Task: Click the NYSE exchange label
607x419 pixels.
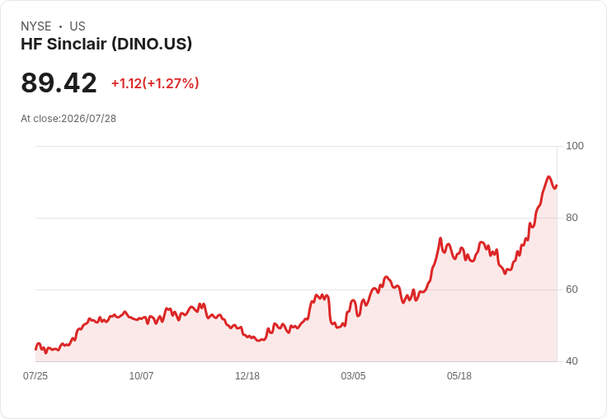Action: (x=36, y=26)
